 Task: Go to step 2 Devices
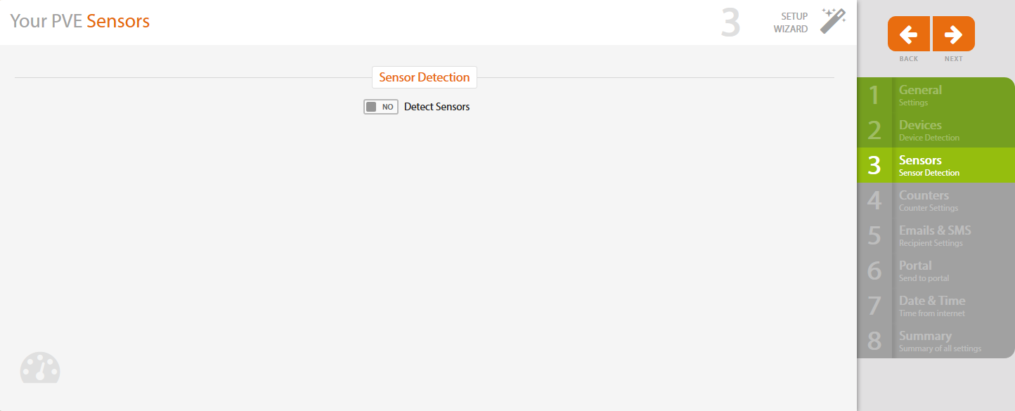point(934,130)
